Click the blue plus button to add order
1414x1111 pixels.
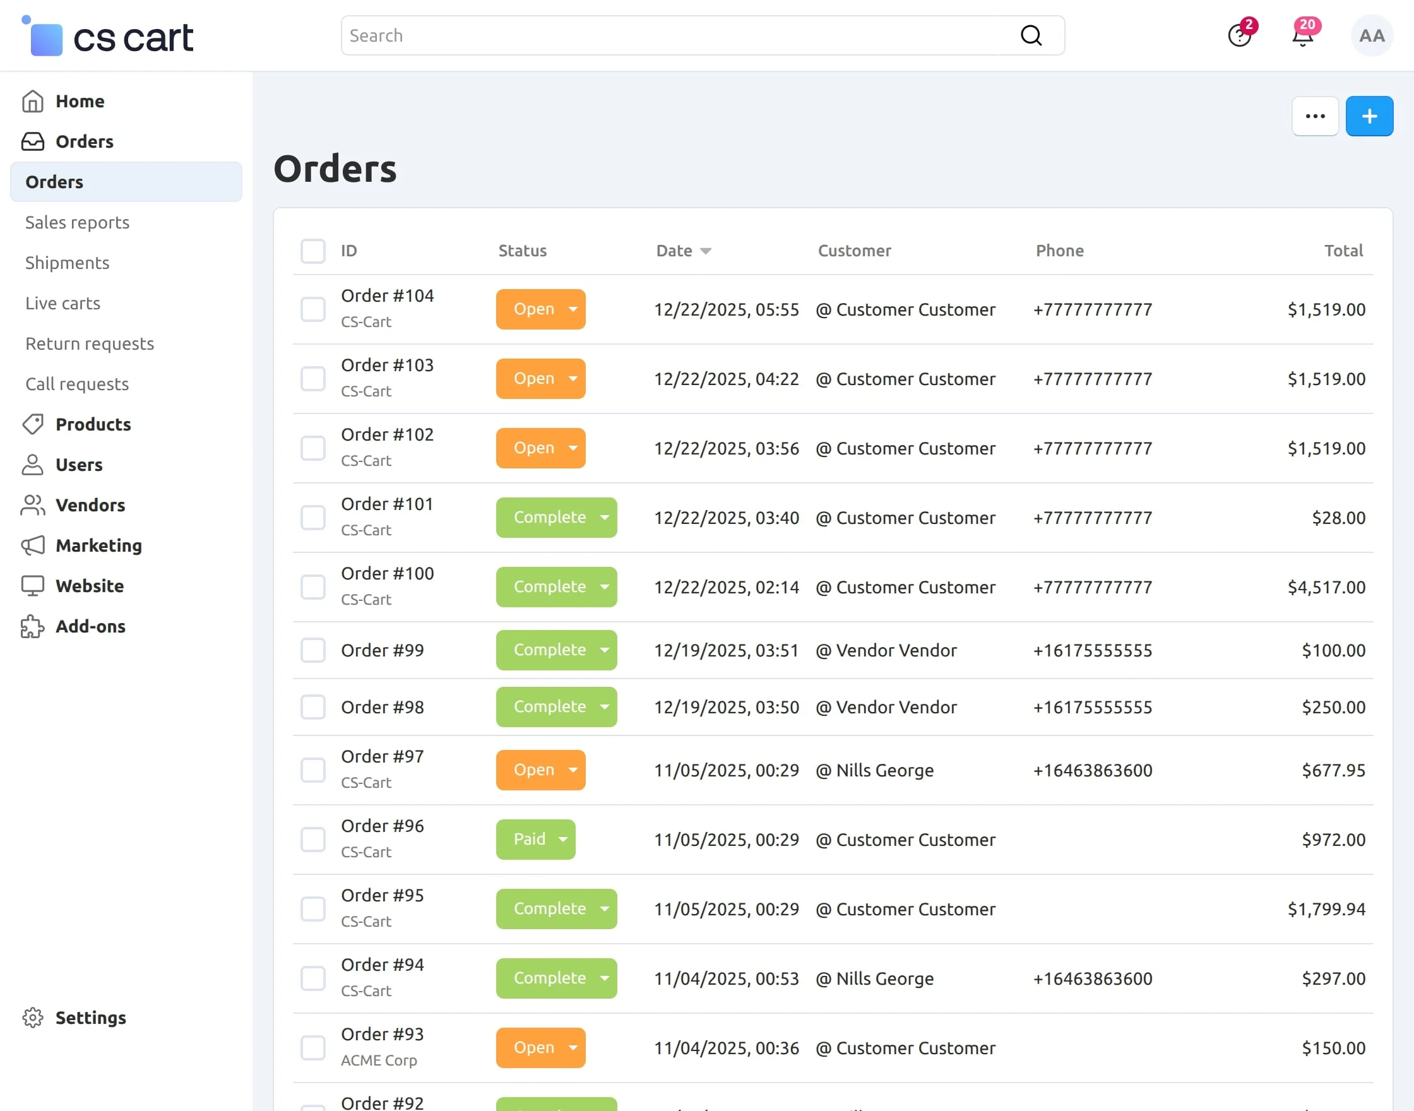click(x=1369, y=116)
